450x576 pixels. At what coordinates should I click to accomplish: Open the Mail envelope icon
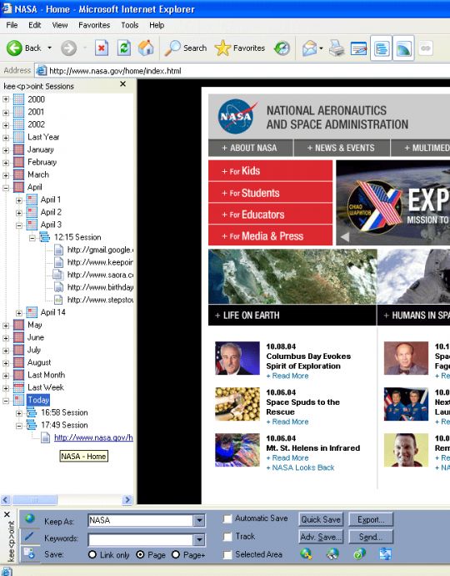click(309, 48)
